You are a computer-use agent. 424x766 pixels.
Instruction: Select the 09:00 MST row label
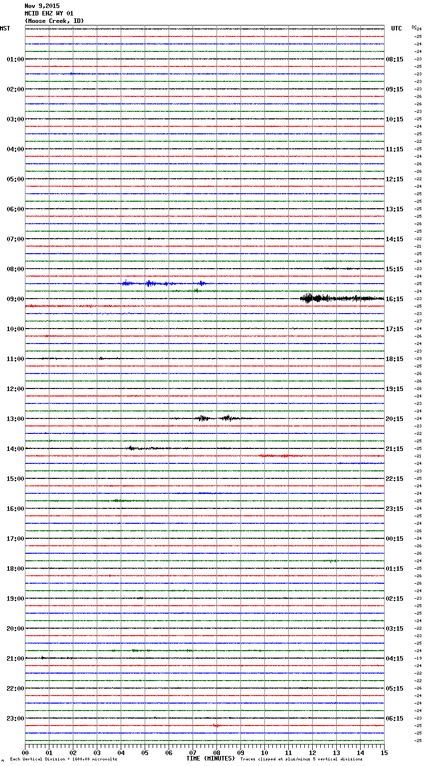(15, 299)
